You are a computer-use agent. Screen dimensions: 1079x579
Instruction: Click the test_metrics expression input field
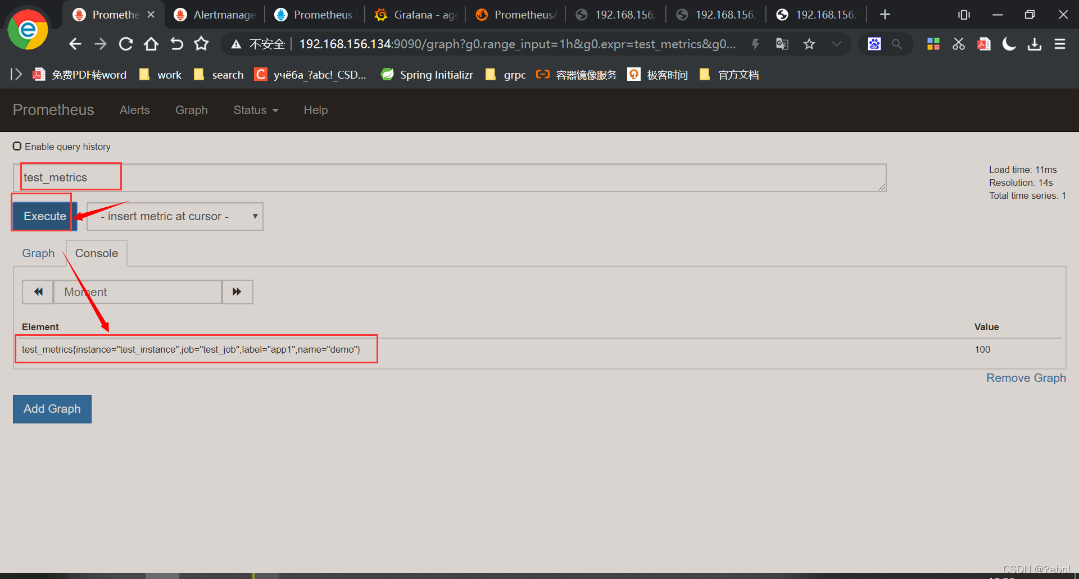450,177
